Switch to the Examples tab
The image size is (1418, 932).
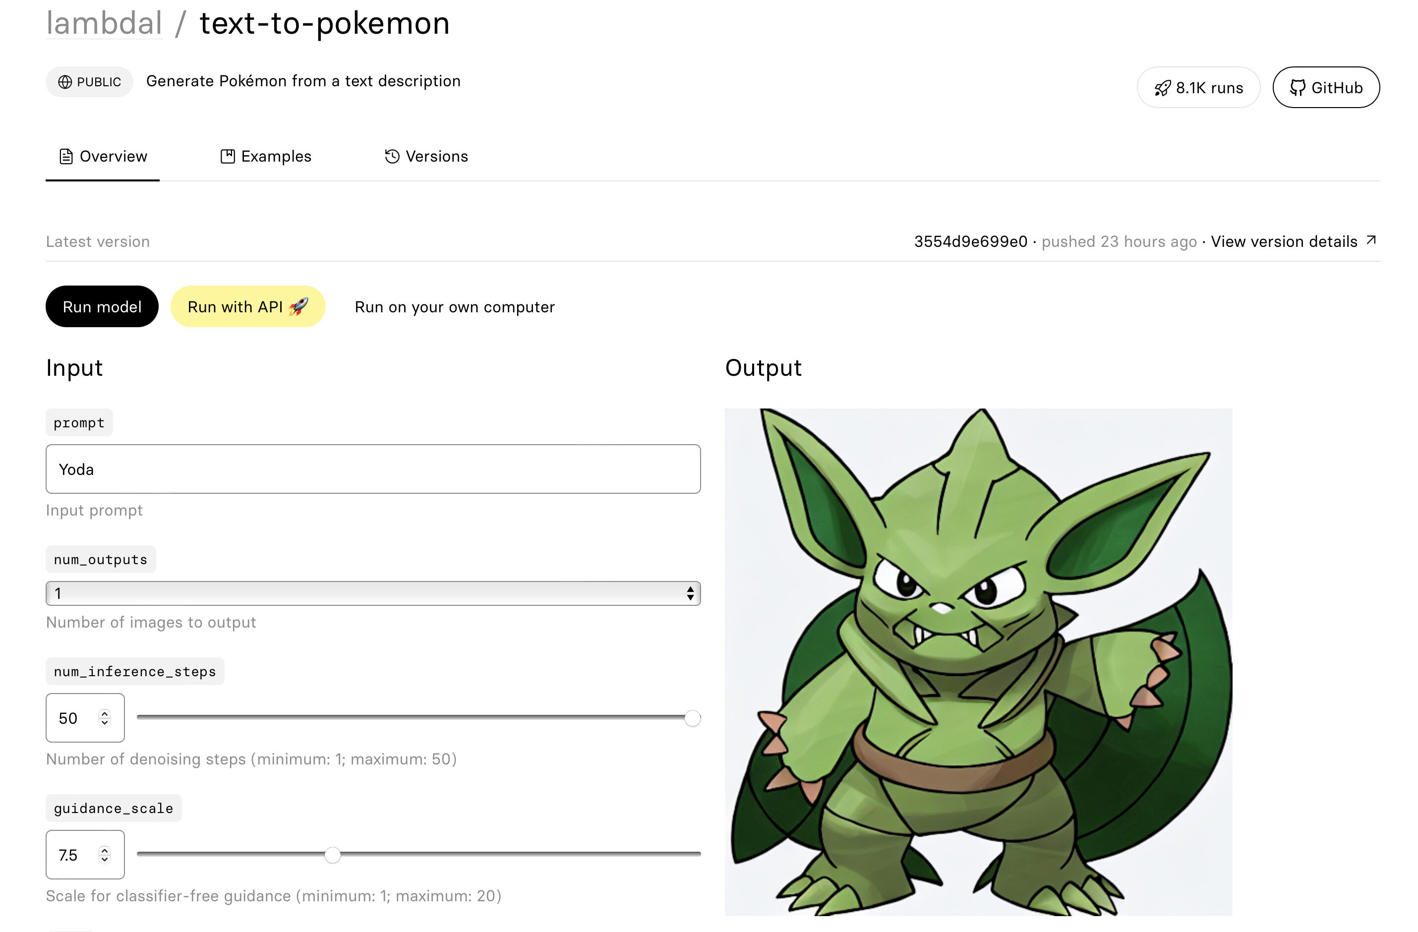[x=266, y=157]
